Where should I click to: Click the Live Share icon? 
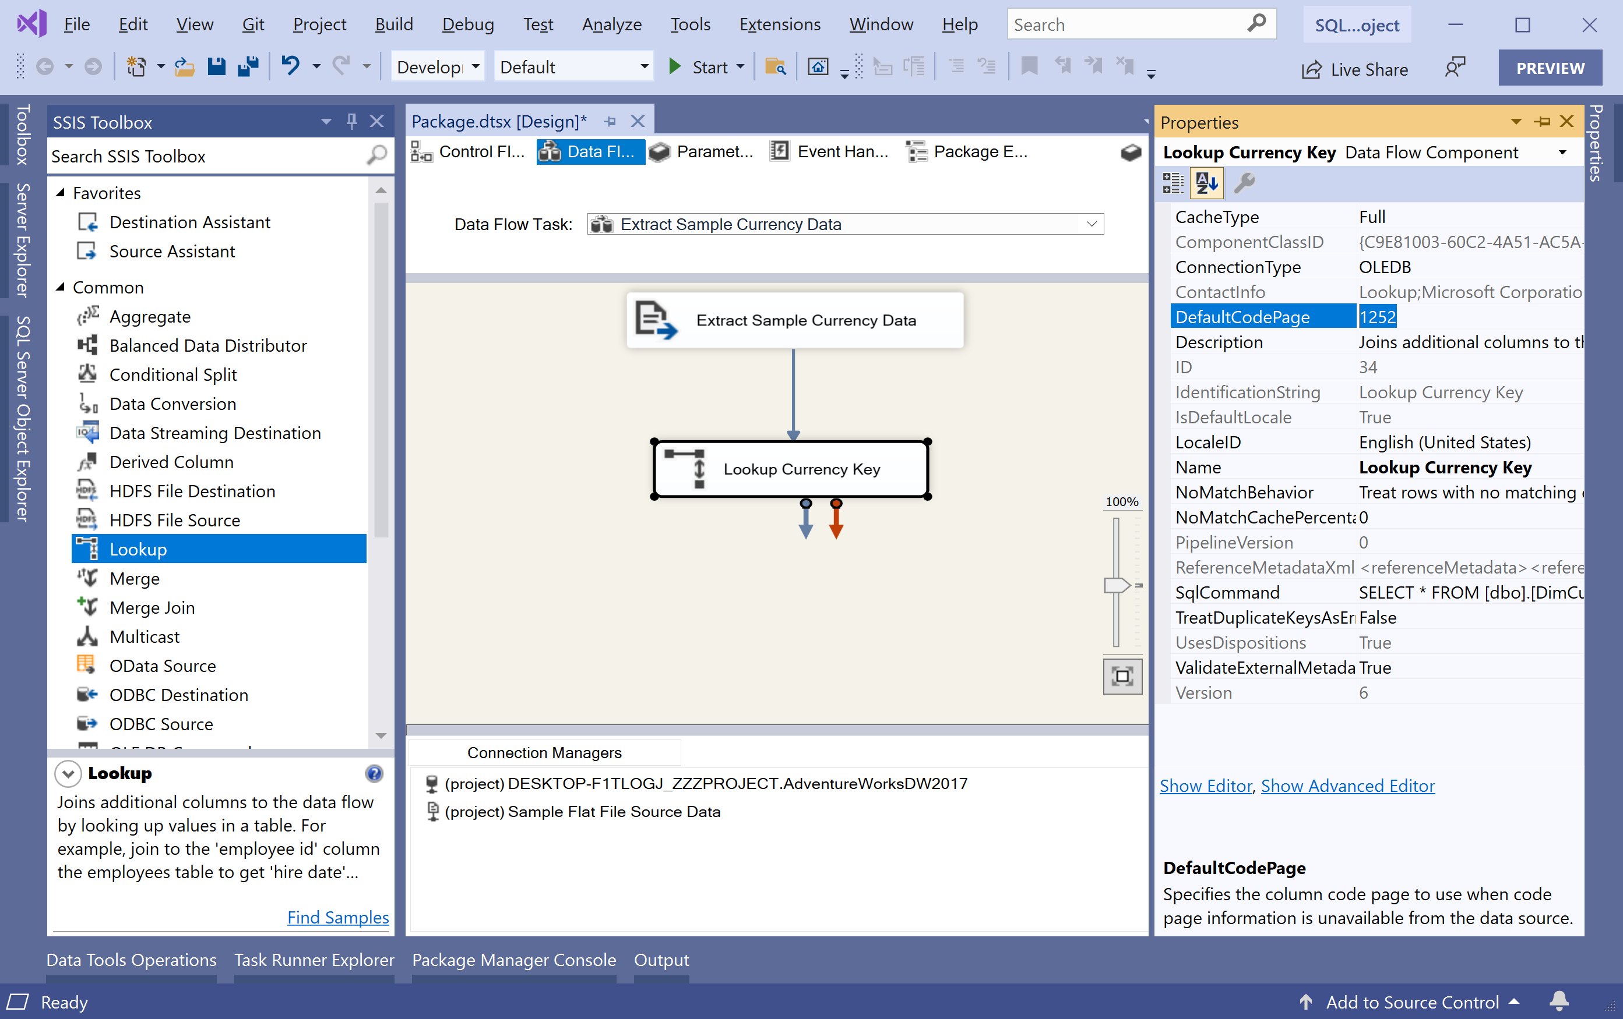coord(1312,69)
